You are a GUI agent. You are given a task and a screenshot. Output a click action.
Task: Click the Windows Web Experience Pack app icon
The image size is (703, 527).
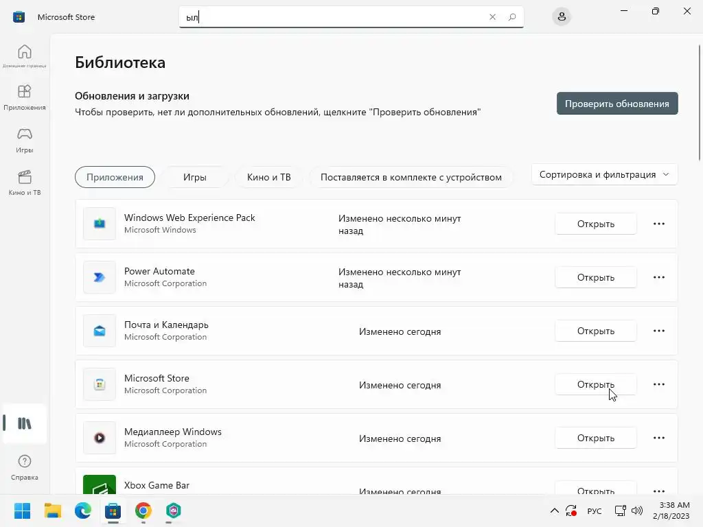pos(100,224)
